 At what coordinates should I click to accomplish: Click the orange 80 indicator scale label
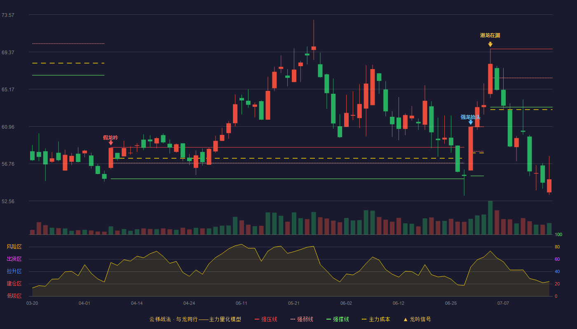point(557,247)
